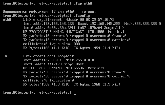Click the 'TX bytes:1960 (1.9 KiB)' text
This screenshot has width=165, height=105.
tap(97, 85)
